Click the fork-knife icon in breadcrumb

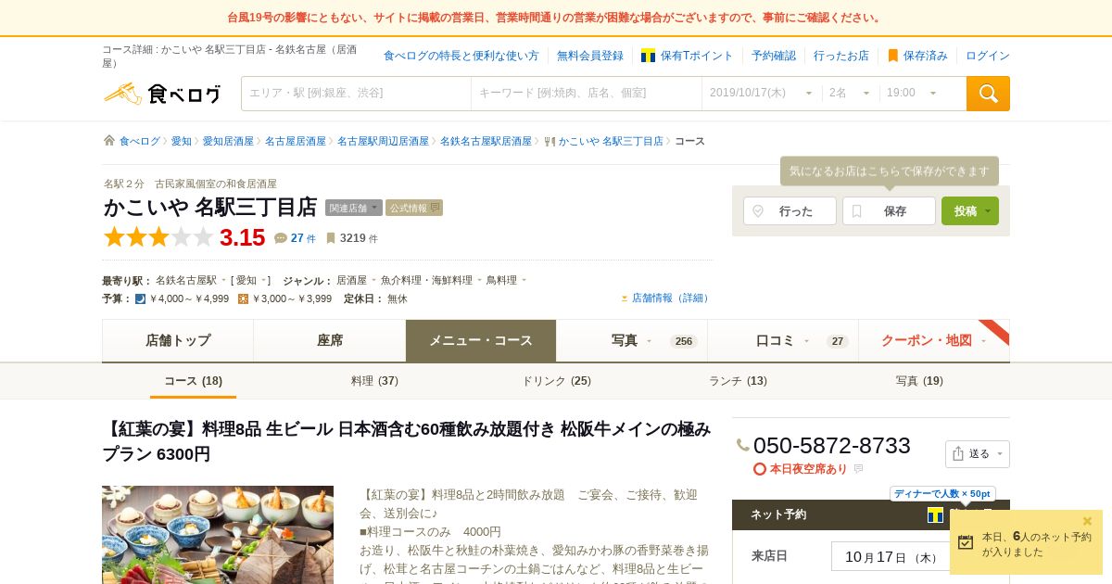click(550, 142)
